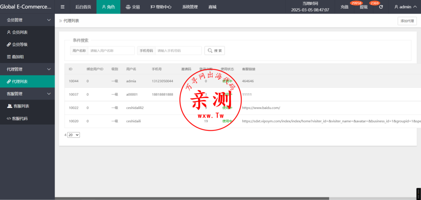Collapse the 会员管理 sidebar group
The height and width of the screenshot is (200, 421).
coord(49,20)
